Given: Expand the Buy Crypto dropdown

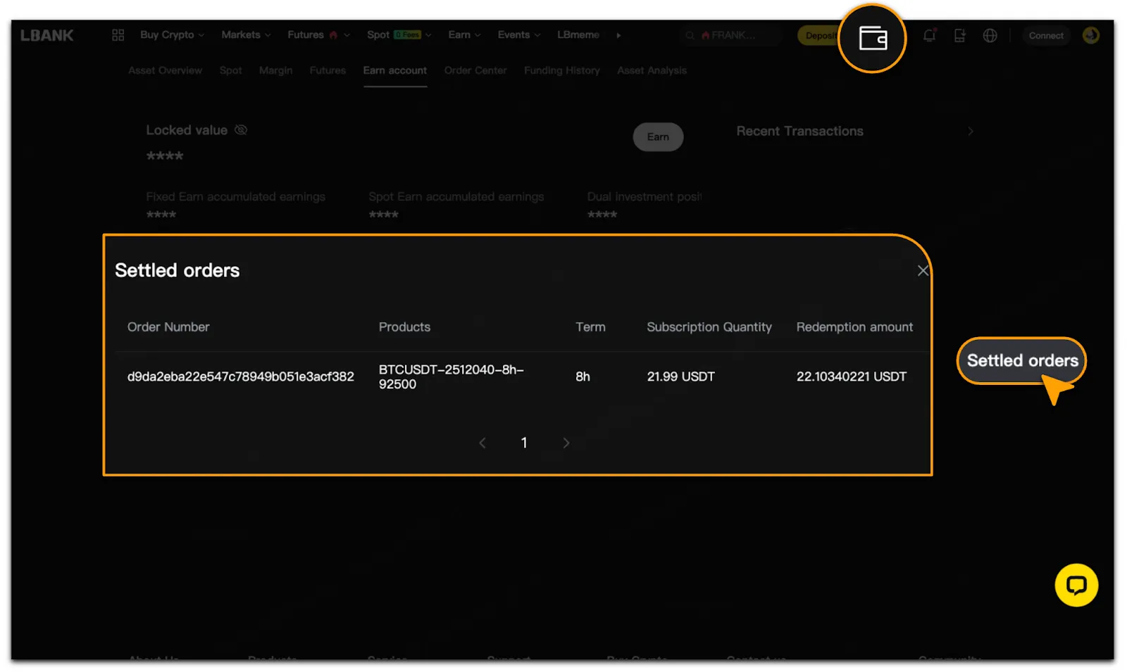Looking at the screenshot, I should coord(172,35).
